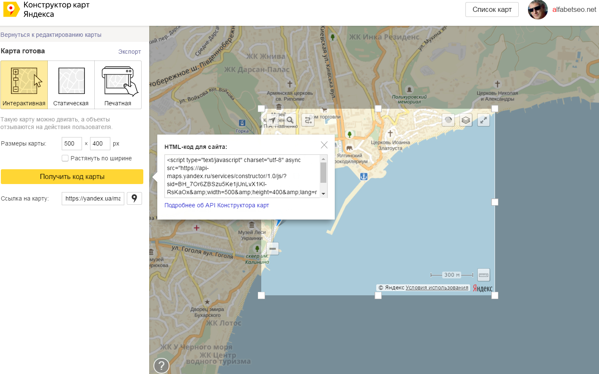
Task: Select the Интерактивная map type
Action: pos(24,85)
